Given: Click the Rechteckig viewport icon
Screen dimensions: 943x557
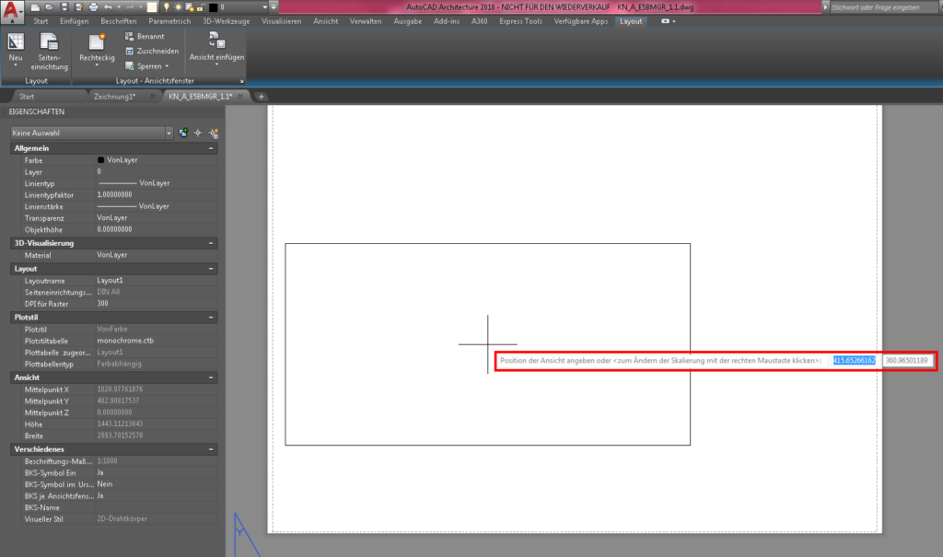Looking at the screenshot, I should [x=97, y=42].
